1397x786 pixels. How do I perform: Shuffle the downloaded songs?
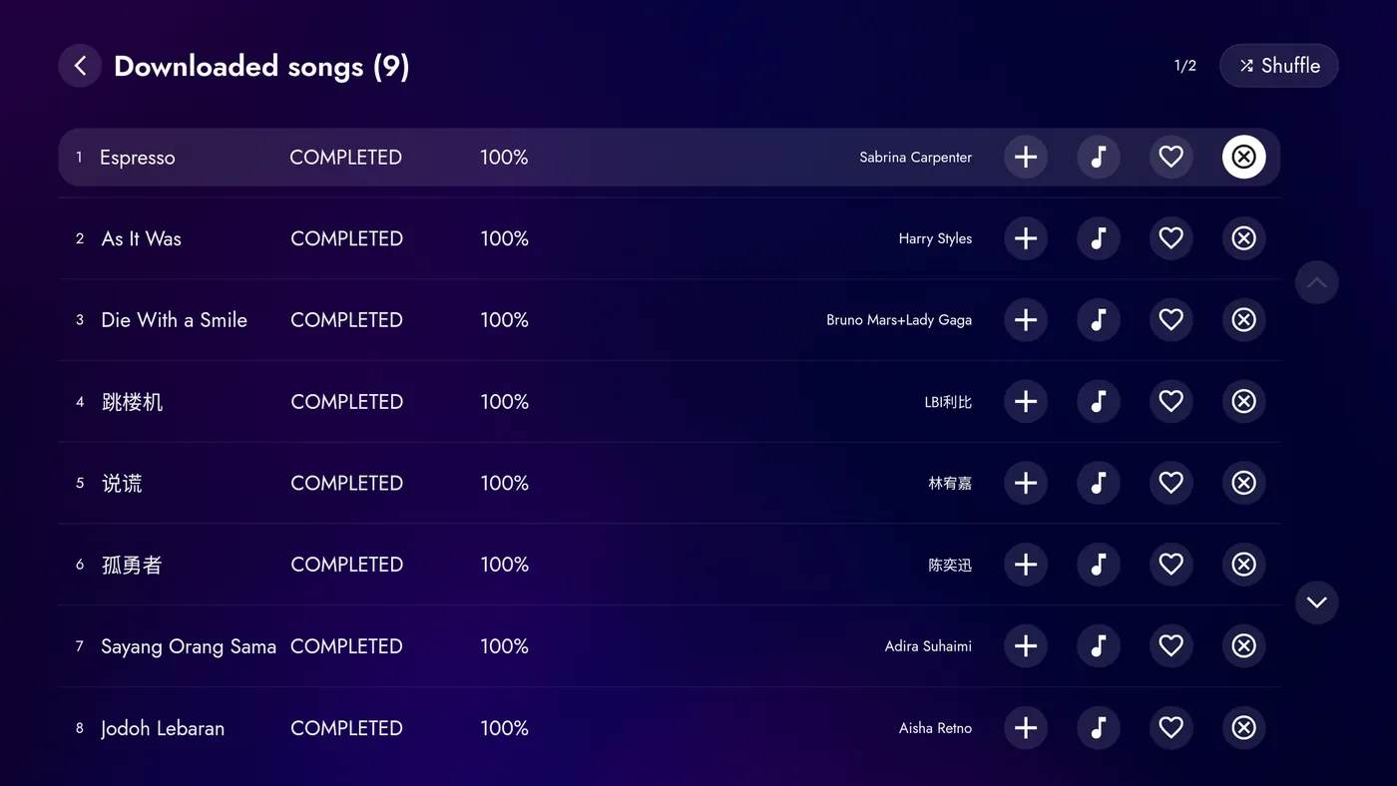[x=1278, y=66]
